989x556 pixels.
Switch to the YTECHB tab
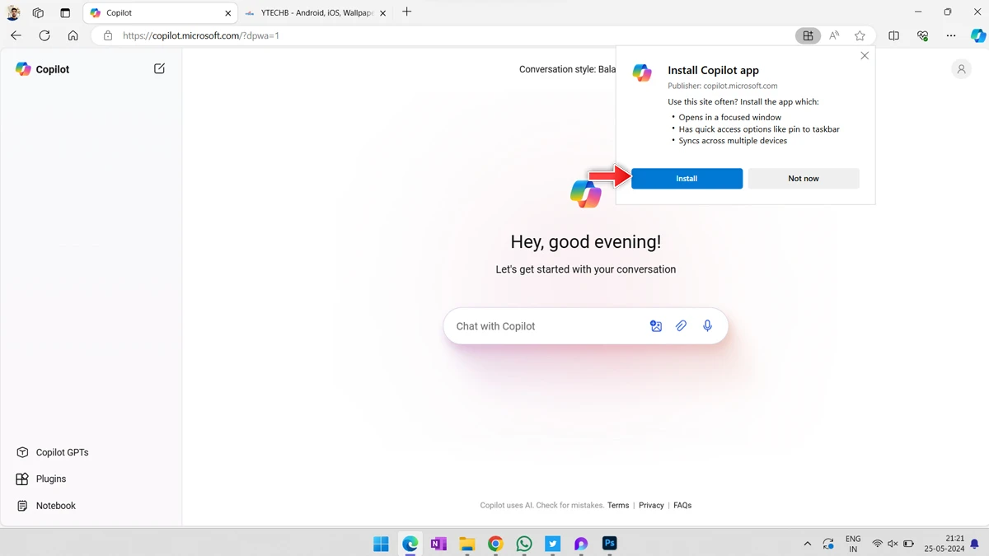pos(315,13)
